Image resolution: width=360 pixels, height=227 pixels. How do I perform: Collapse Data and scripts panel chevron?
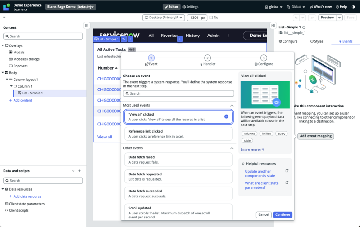tap(73, 171)
